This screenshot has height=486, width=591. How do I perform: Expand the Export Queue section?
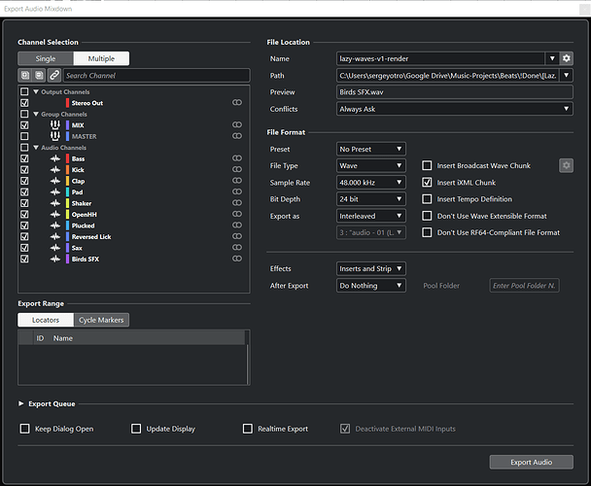(x=21, y=403)
